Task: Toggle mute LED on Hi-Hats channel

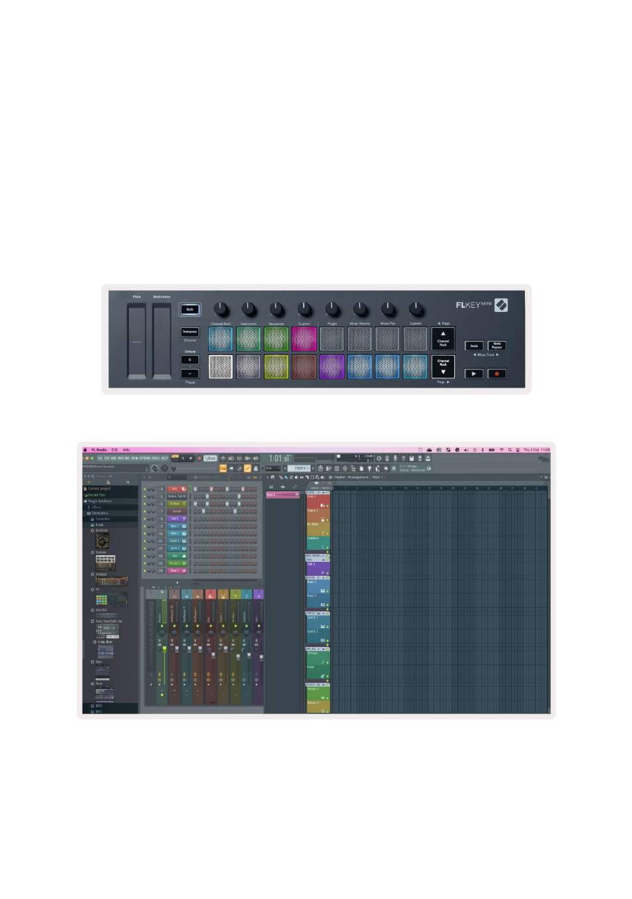Action: point(144,503)
